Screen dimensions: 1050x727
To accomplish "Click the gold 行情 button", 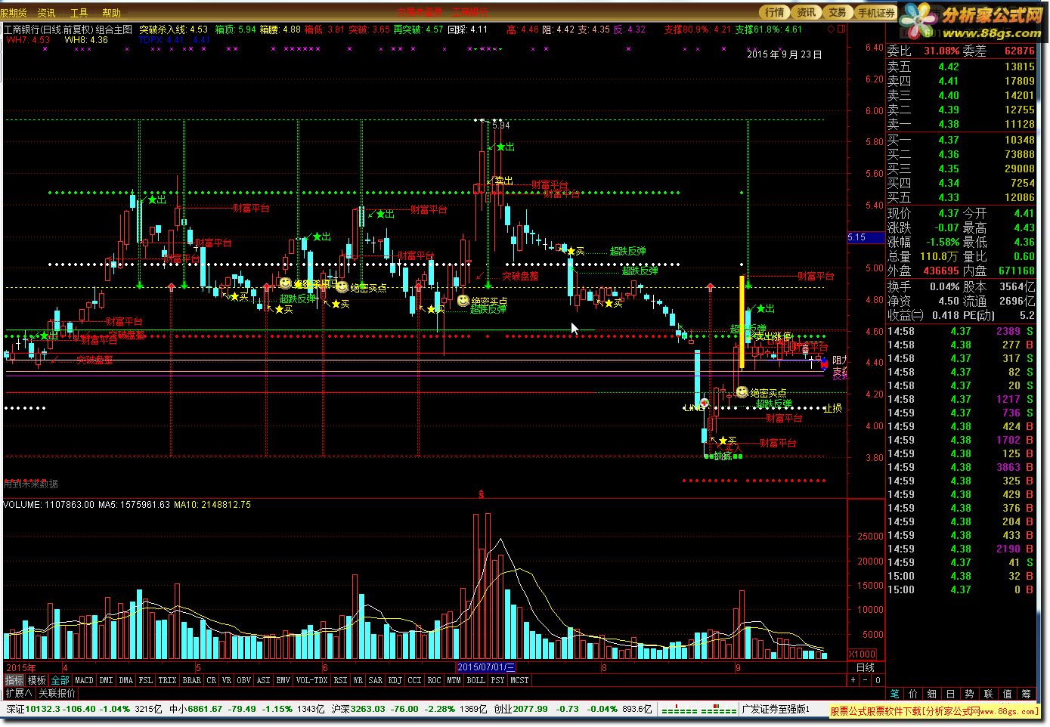I will click(775, 12).
